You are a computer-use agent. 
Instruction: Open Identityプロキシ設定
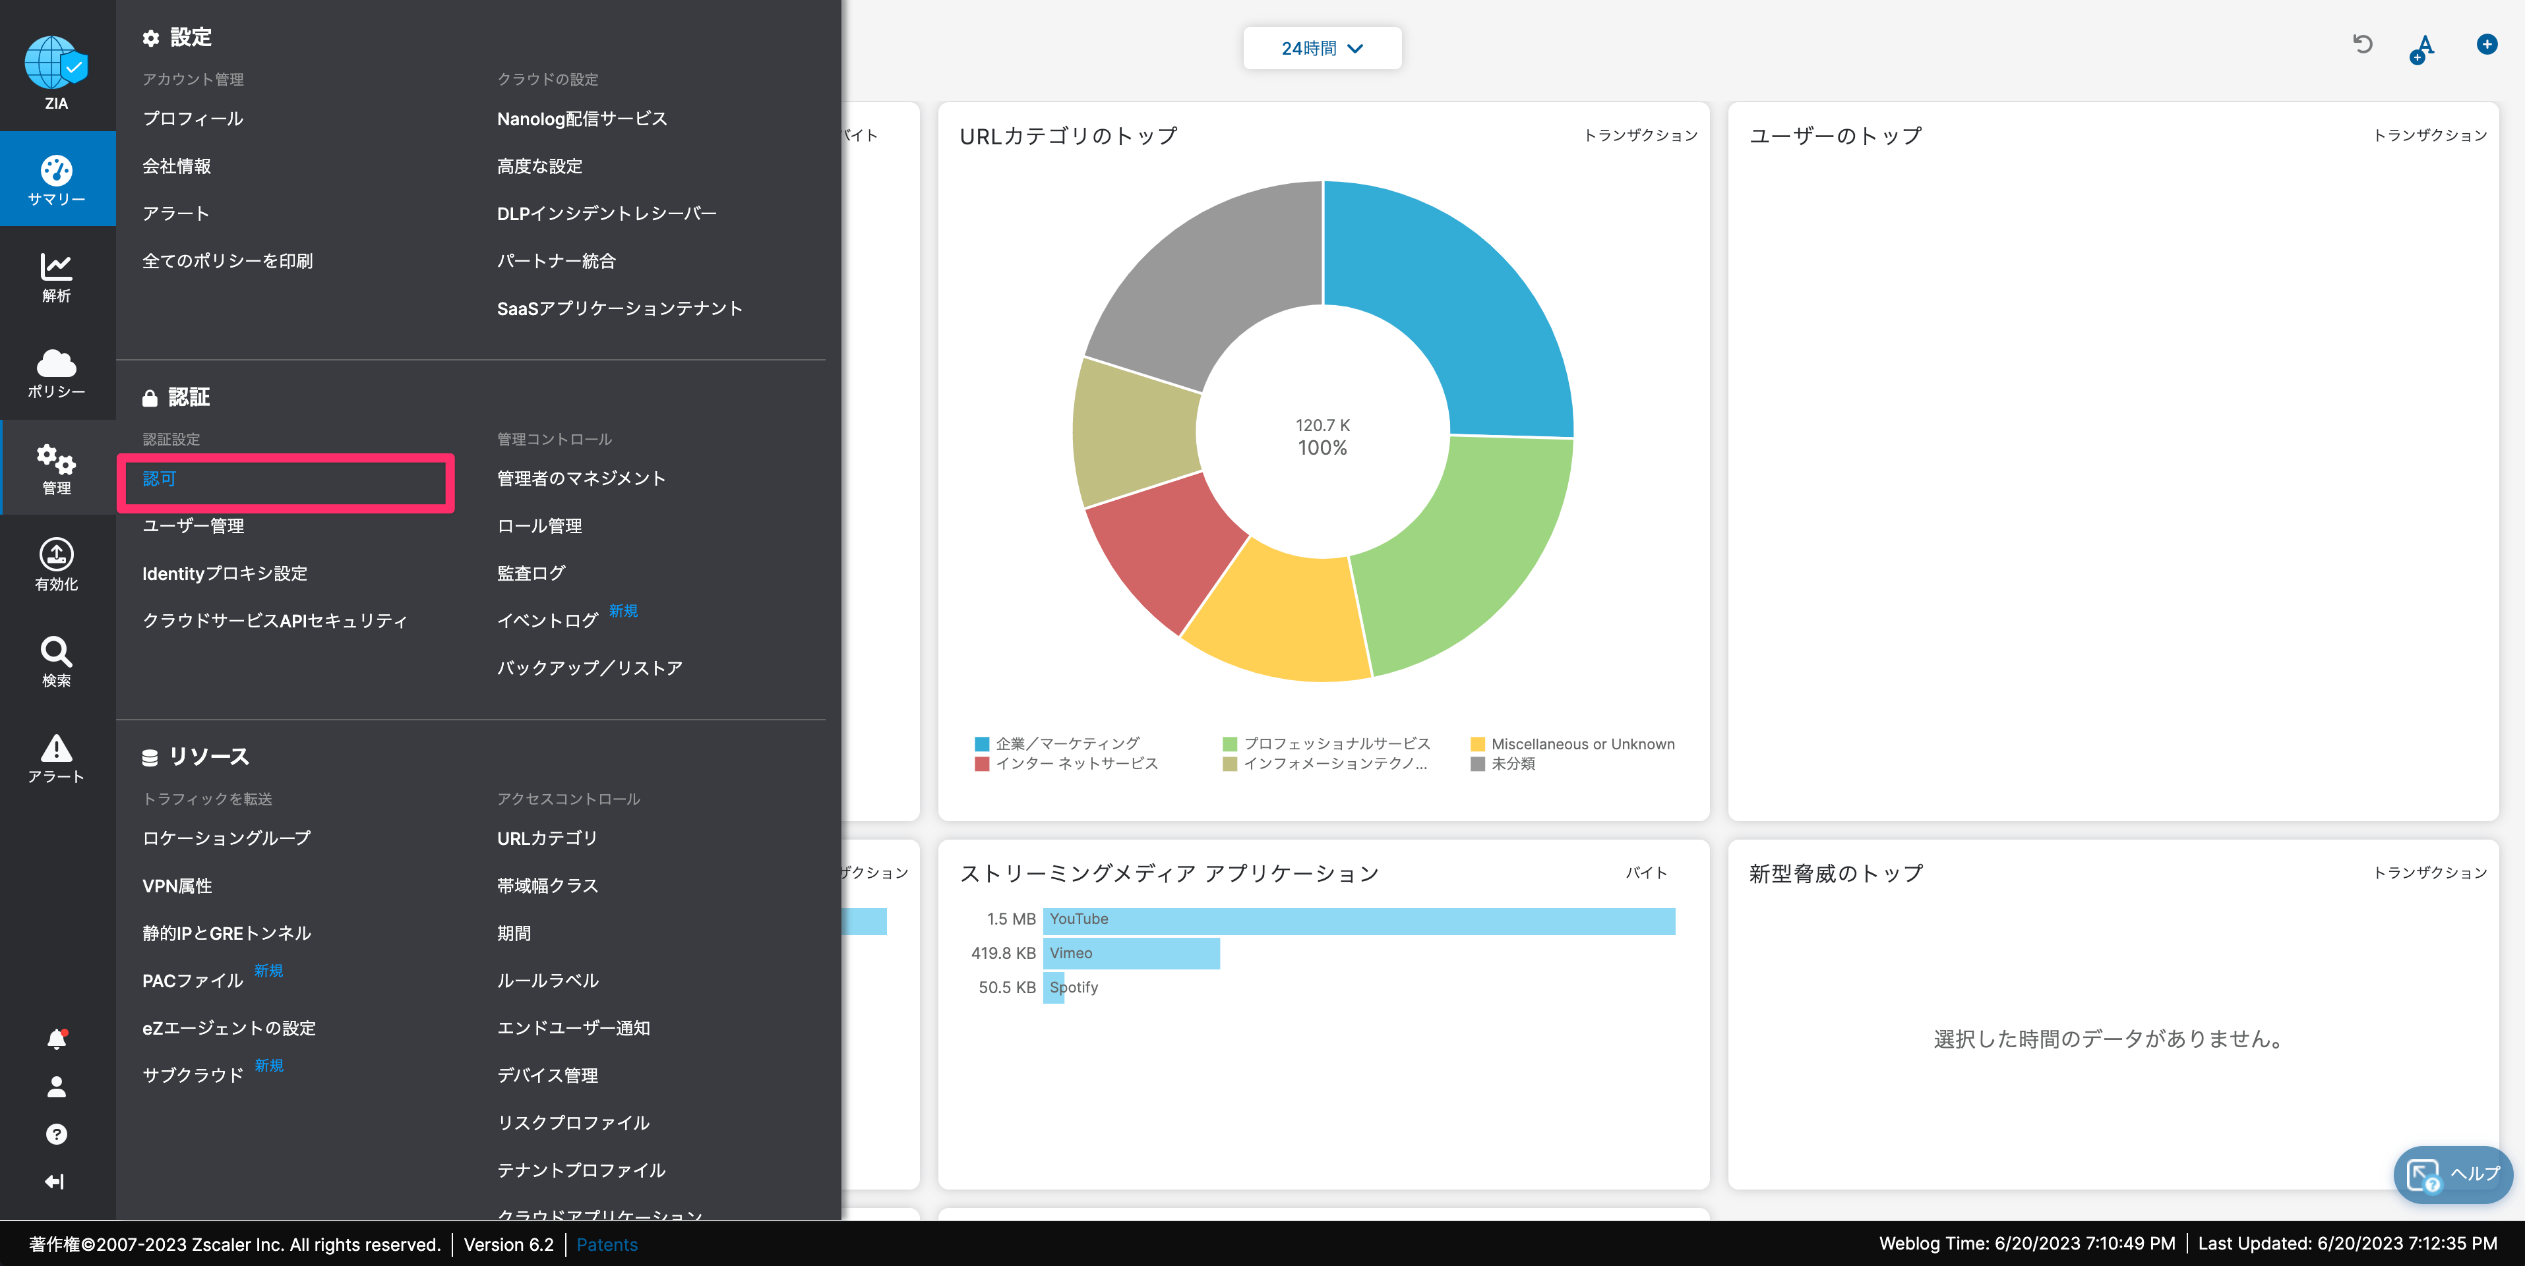click(x=224, y=573)
